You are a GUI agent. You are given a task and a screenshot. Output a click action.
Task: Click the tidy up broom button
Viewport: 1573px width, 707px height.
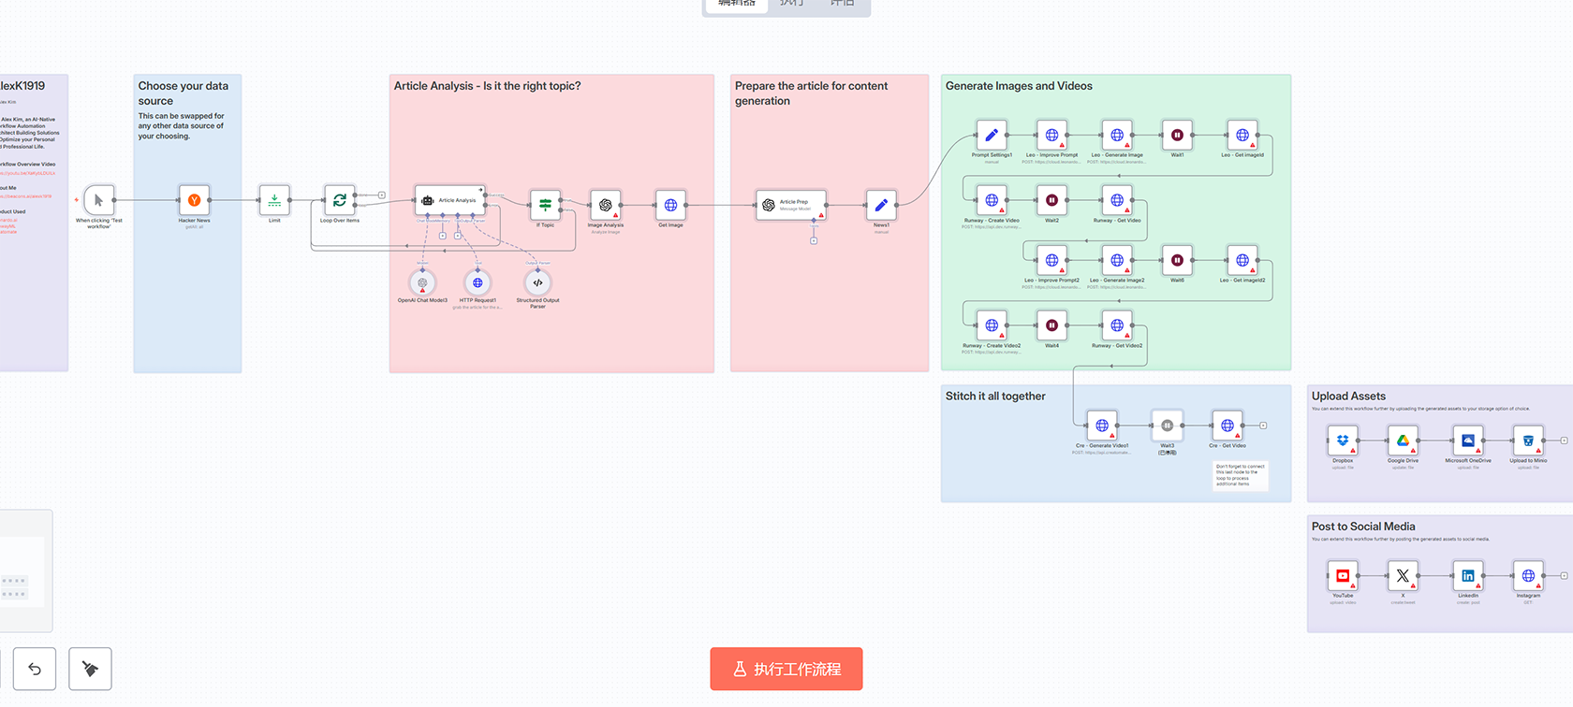(90, 669)
